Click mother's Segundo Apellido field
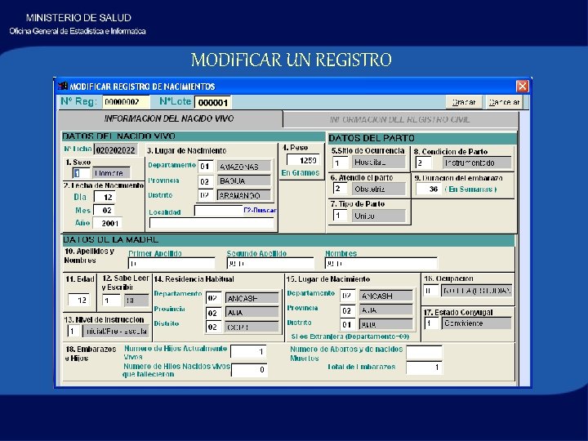The width and height of the screenshot is (588, 441). point(270,263)
